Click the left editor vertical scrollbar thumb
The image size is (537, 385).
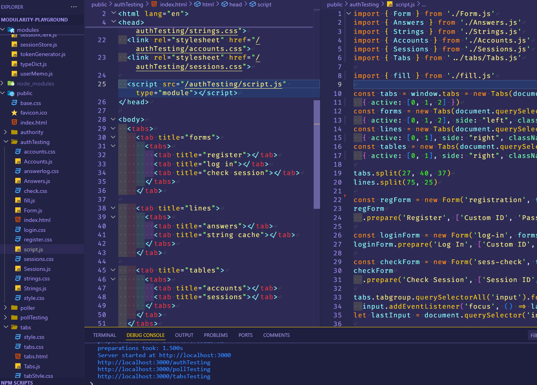click(x=317, y=154)
